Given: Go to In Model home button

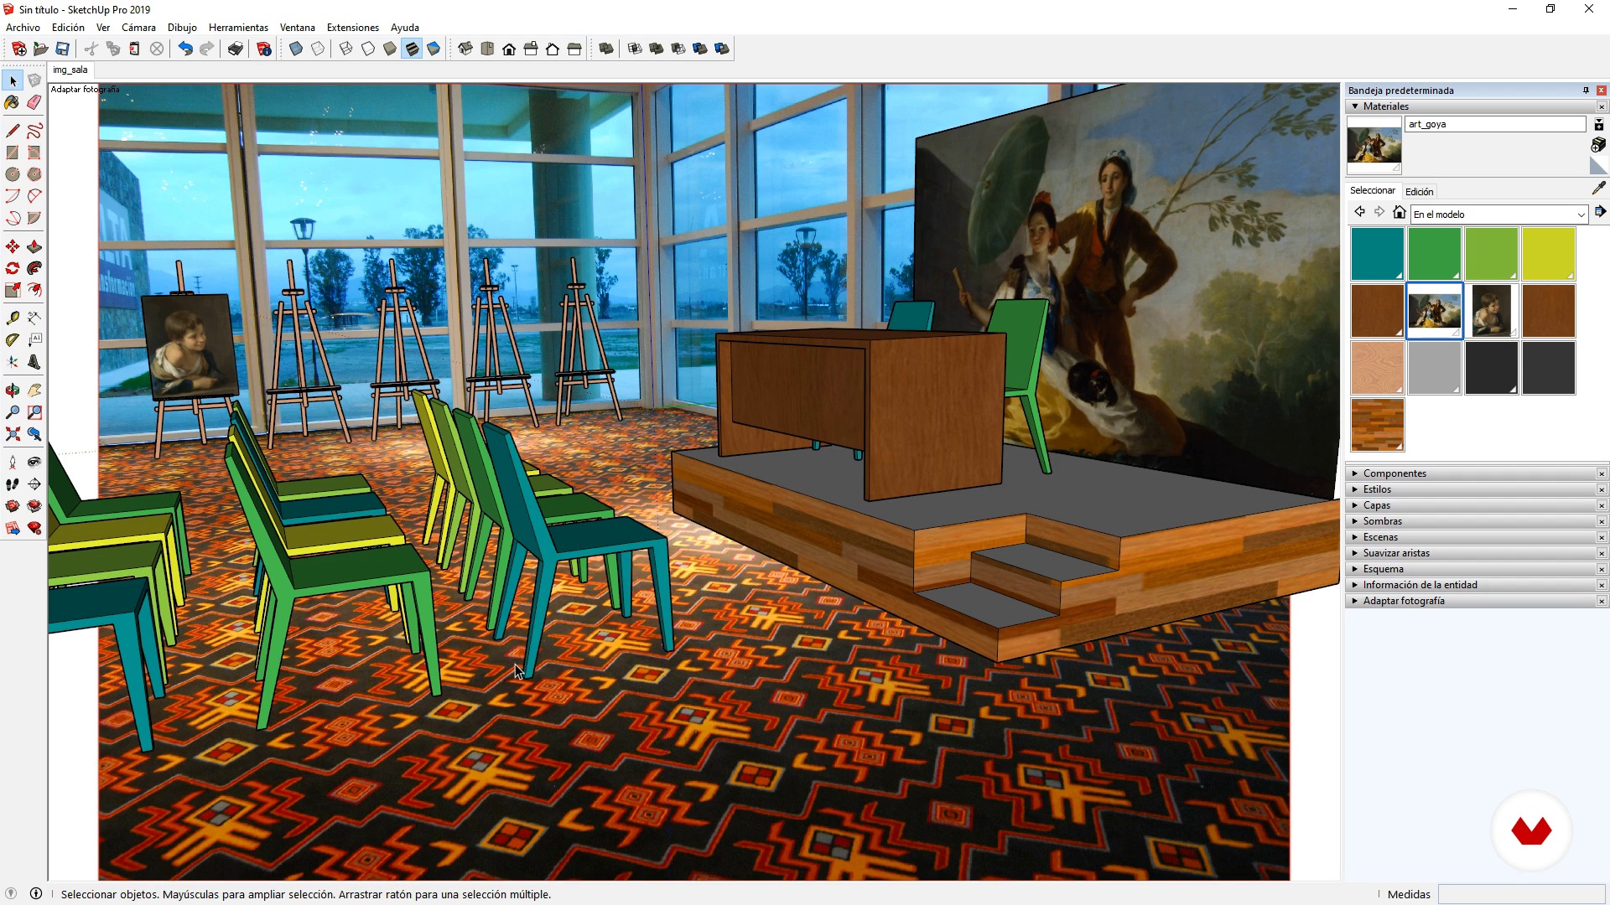Looking at the screenshot, I should click(1399, 212).
